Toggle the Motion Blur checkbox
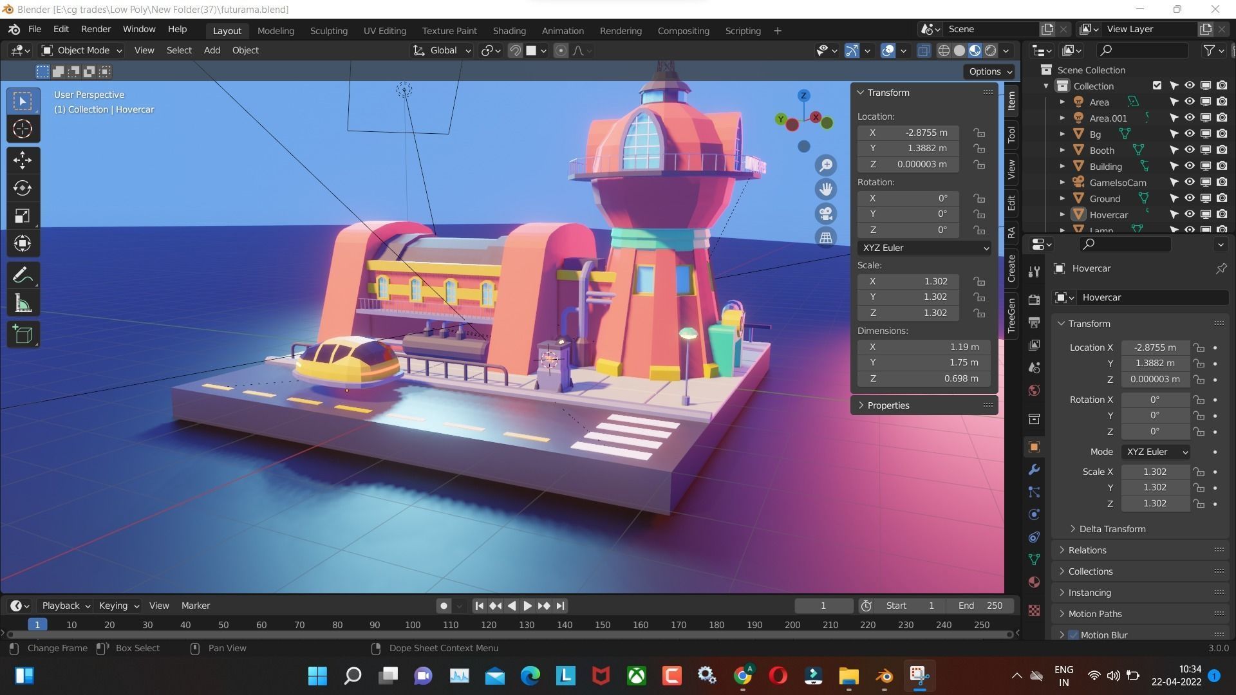The height and width of the screenshot is (695, 1236). [1073, 635]
